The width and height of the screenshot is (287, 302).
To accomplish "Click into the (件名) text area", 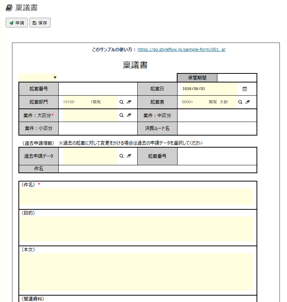I will (136, 197).
